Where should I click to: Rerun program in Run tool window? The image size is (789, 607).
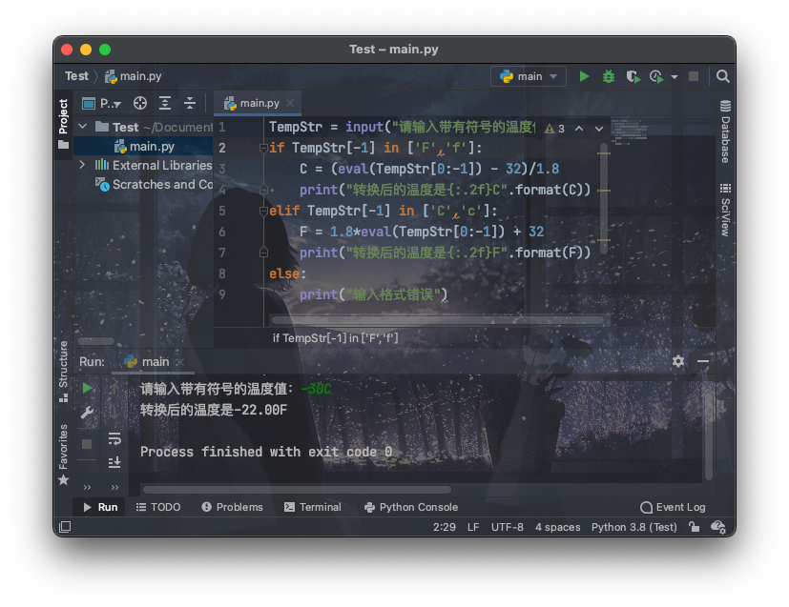pos(87,388)
